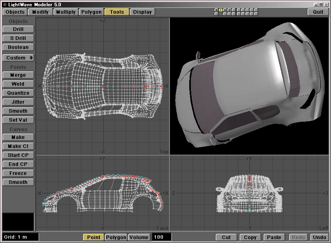Set layer 1 as background layer
Viewport: 331px width, 243px height.
(216, 14)
